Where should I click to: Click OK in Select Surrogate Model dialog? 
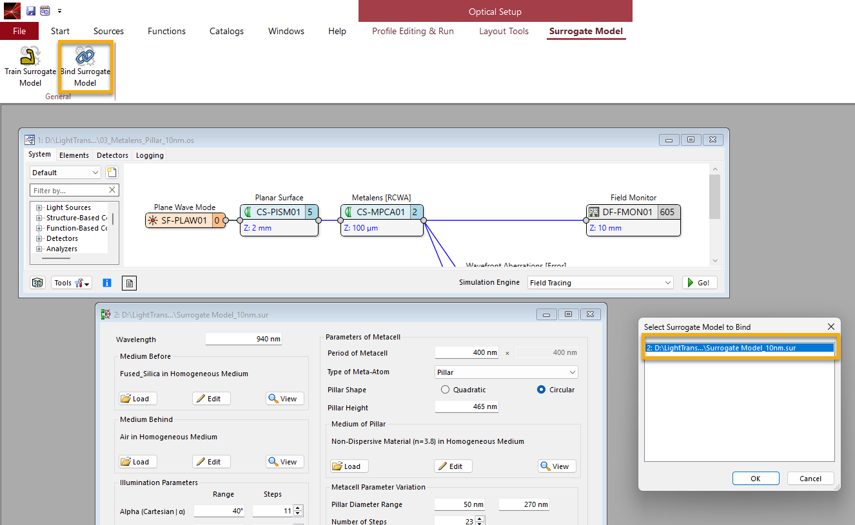tap(755, 479)
